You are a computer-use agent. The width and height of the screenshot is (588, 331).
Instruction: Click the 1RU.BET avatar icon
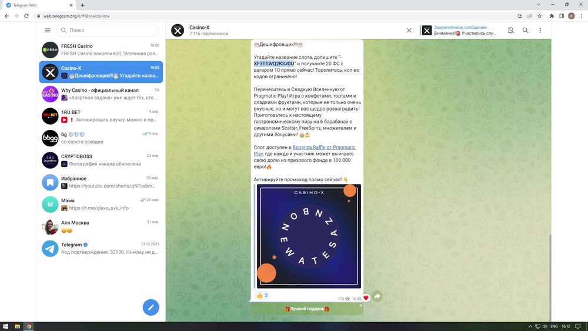point(50,116)
